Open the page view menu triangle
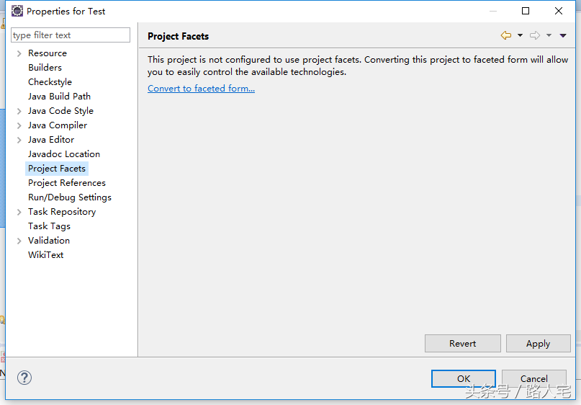 tap(563, 35)
